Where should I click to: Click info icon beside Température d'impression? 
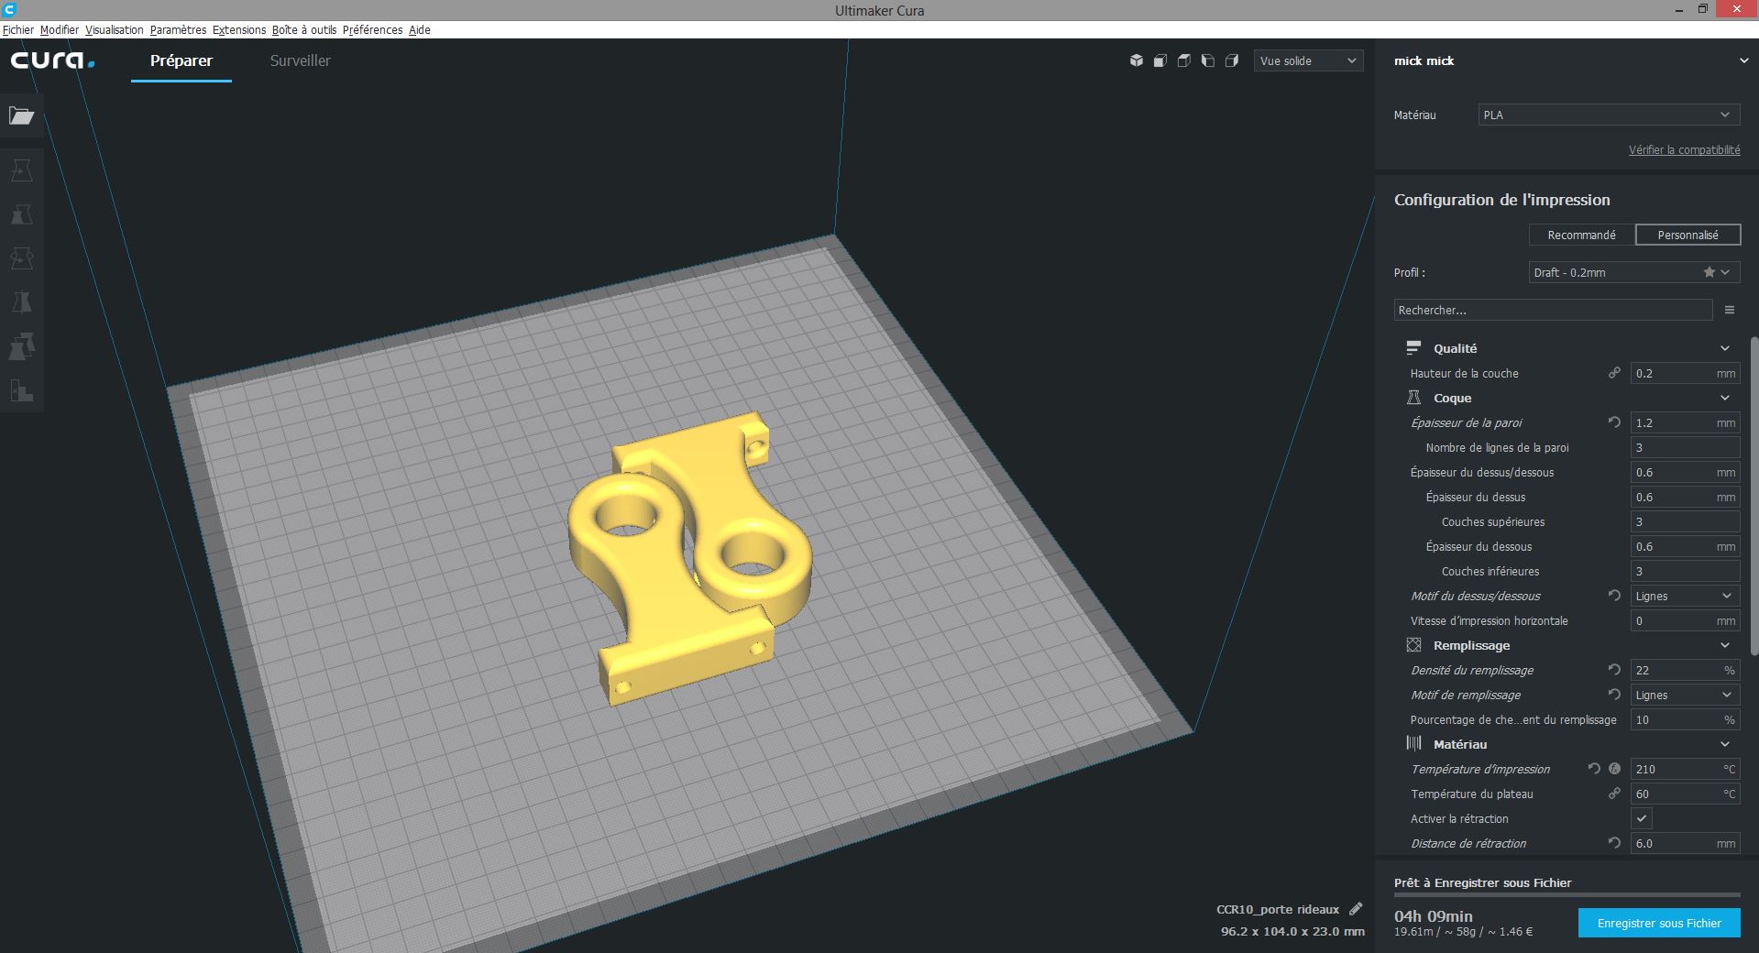pos(1614,769)
